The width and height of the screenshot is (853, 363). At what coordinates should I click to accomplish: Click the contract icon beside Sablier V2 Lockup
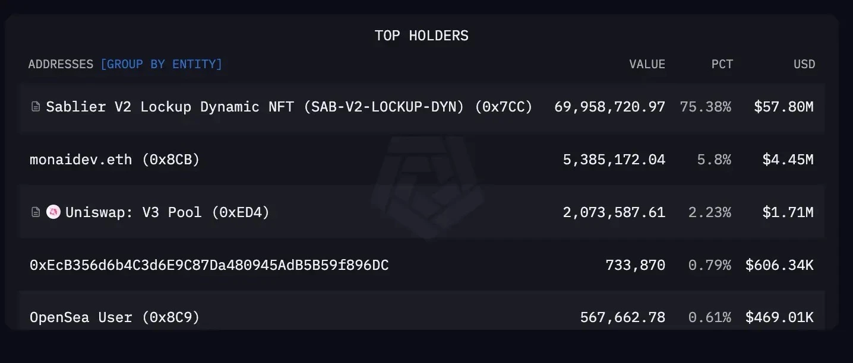click(x=35, y=107)
